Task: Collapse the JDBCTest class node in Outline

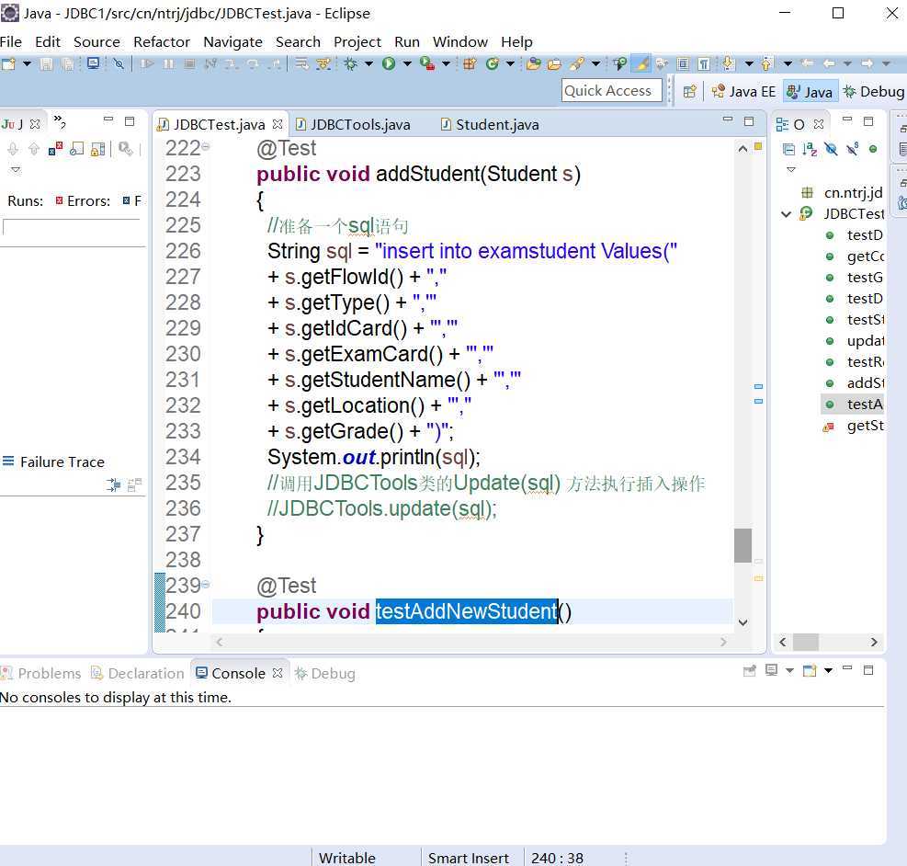Action: coord(786,214)
